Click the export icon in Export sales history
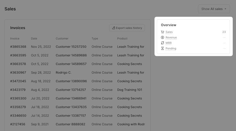This screenshot has height=131, width=236. pyautogui.click(x=114, y=28)
